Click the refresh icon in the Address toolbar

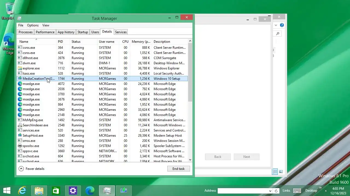click(x=276, y=191)
